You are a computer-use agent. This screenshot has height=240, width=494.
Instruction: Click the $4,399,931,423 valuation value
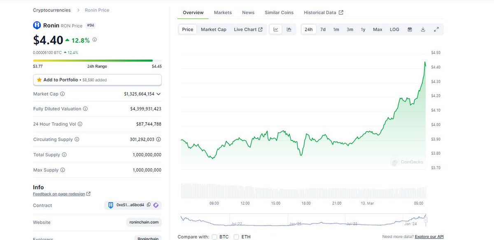(x=146, y=109)
